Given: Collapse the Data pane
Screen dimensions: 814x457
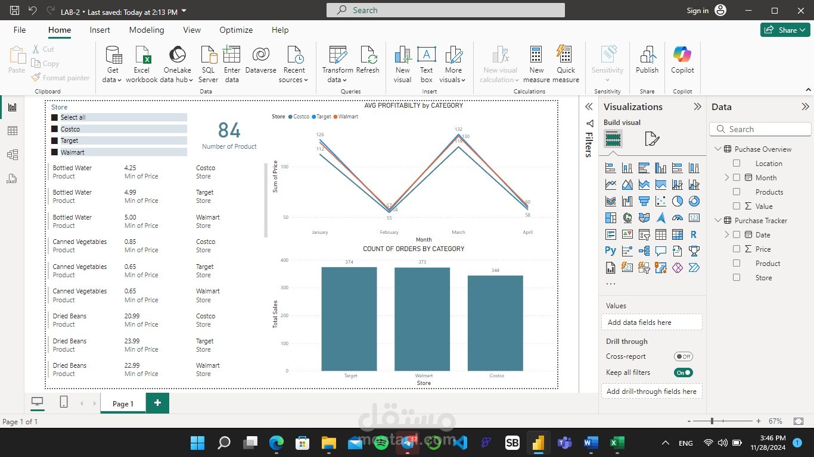Looking at the screenshot, I should [805, 107].
